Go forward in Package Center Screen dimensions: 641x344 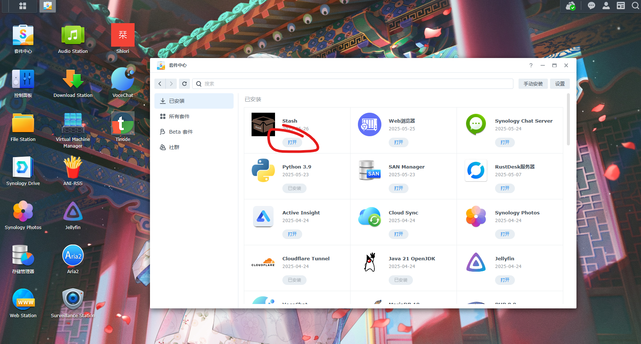pyautogui.click(x=171, y=84)
